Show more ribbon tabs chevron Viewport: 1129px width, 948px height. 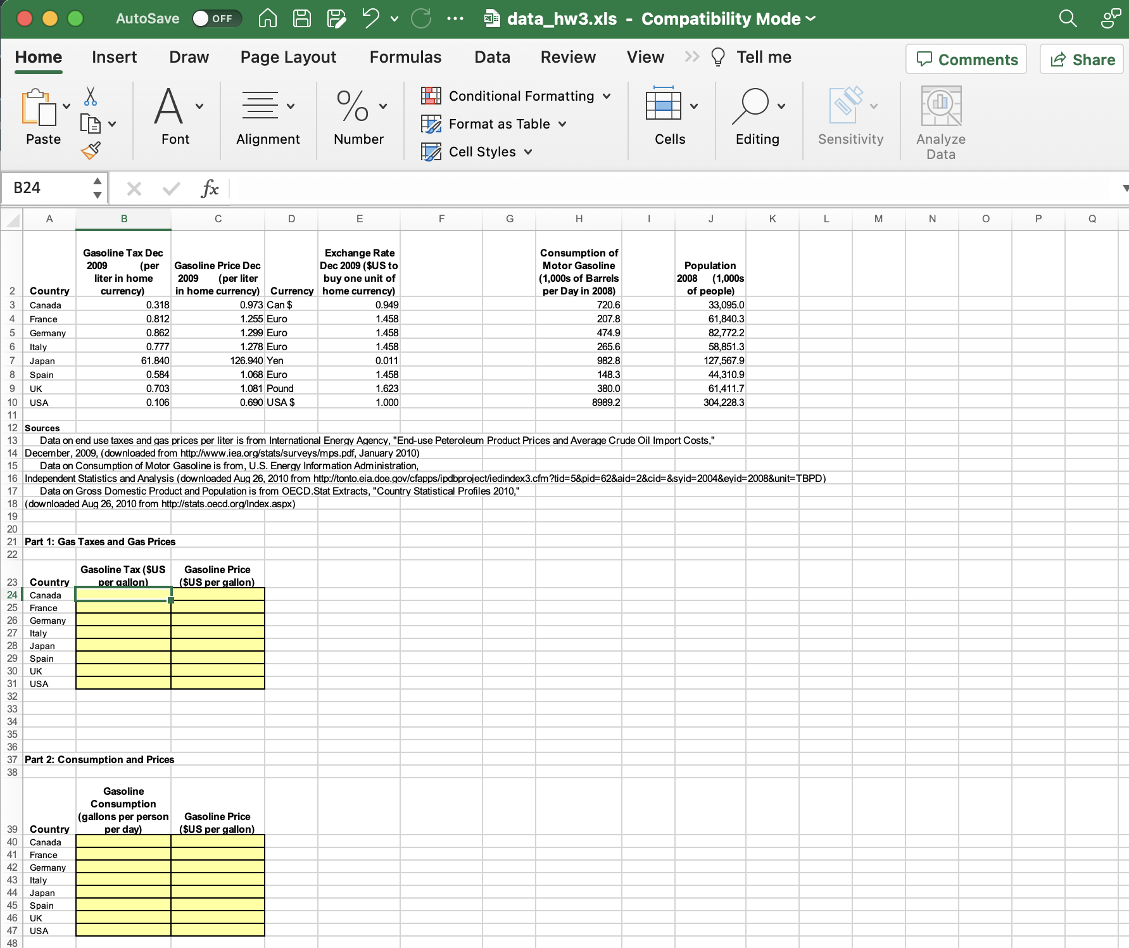(692, 57)
